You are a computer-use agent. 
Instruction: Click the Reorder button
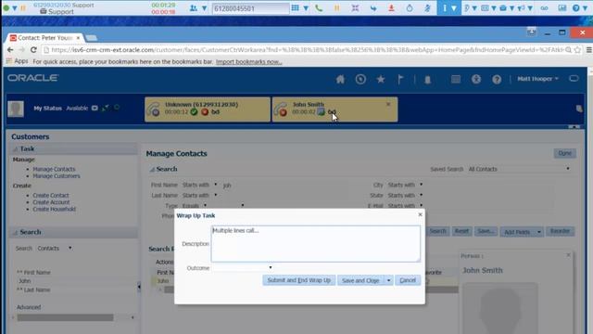560,231
